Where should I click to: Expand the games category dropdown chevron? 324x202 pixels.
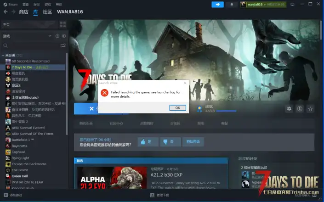click(x=50, y=36)
